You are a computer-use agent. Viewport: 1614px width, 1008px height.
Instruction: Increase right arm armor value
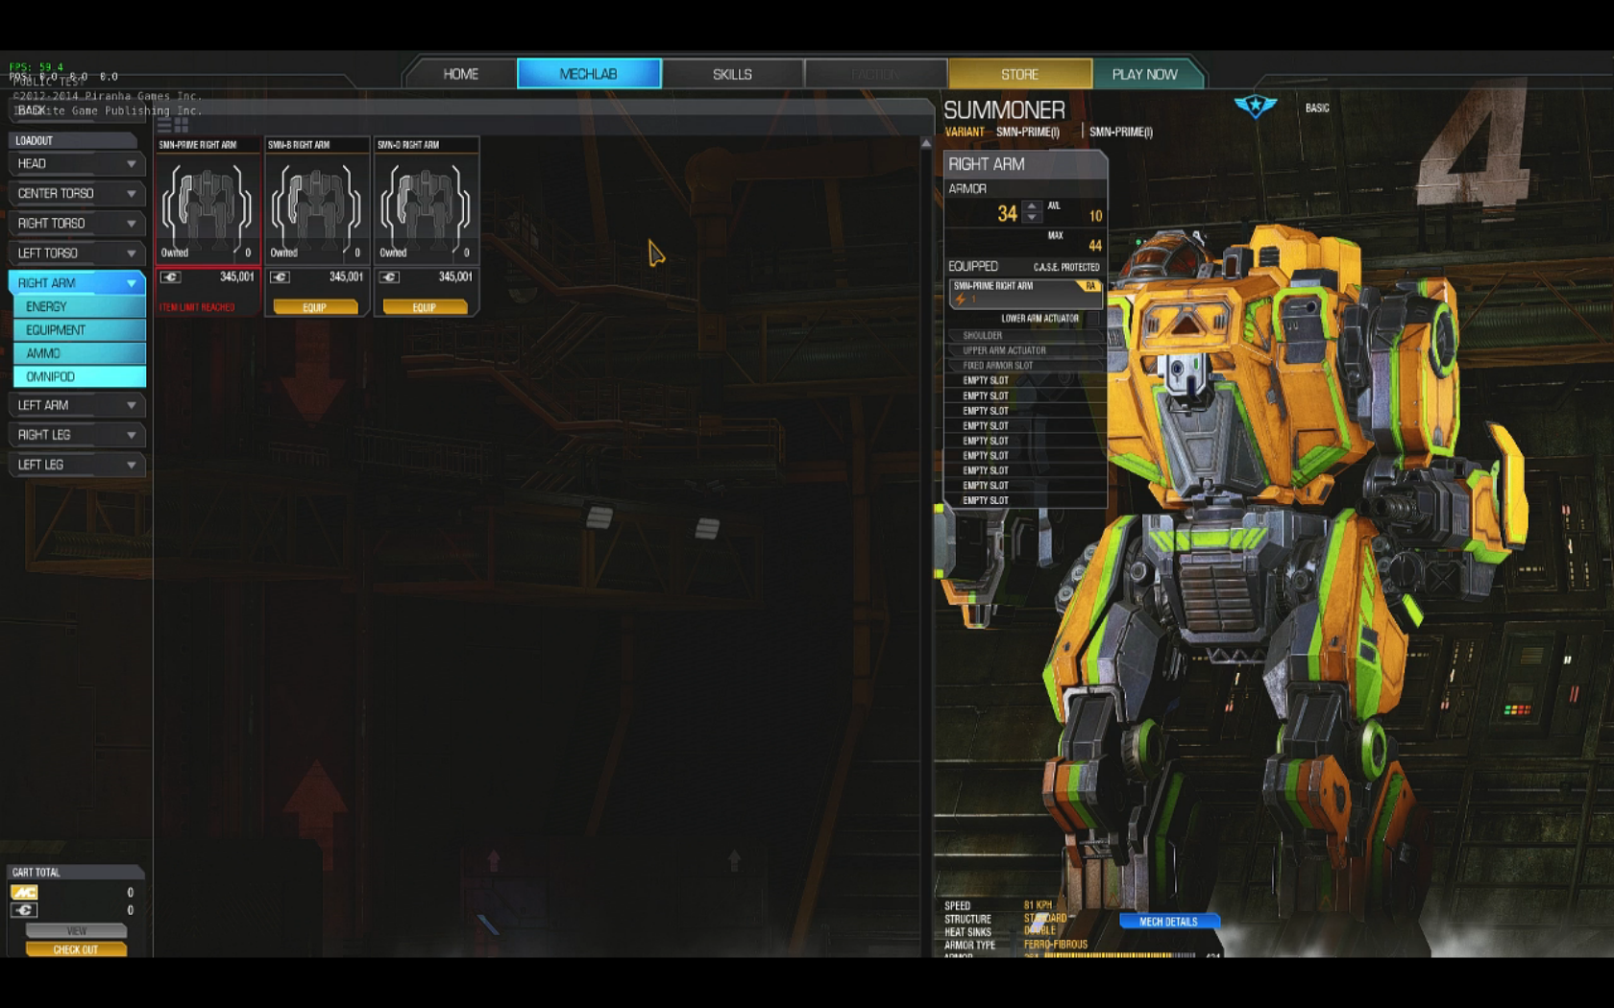click(1032, 205)
